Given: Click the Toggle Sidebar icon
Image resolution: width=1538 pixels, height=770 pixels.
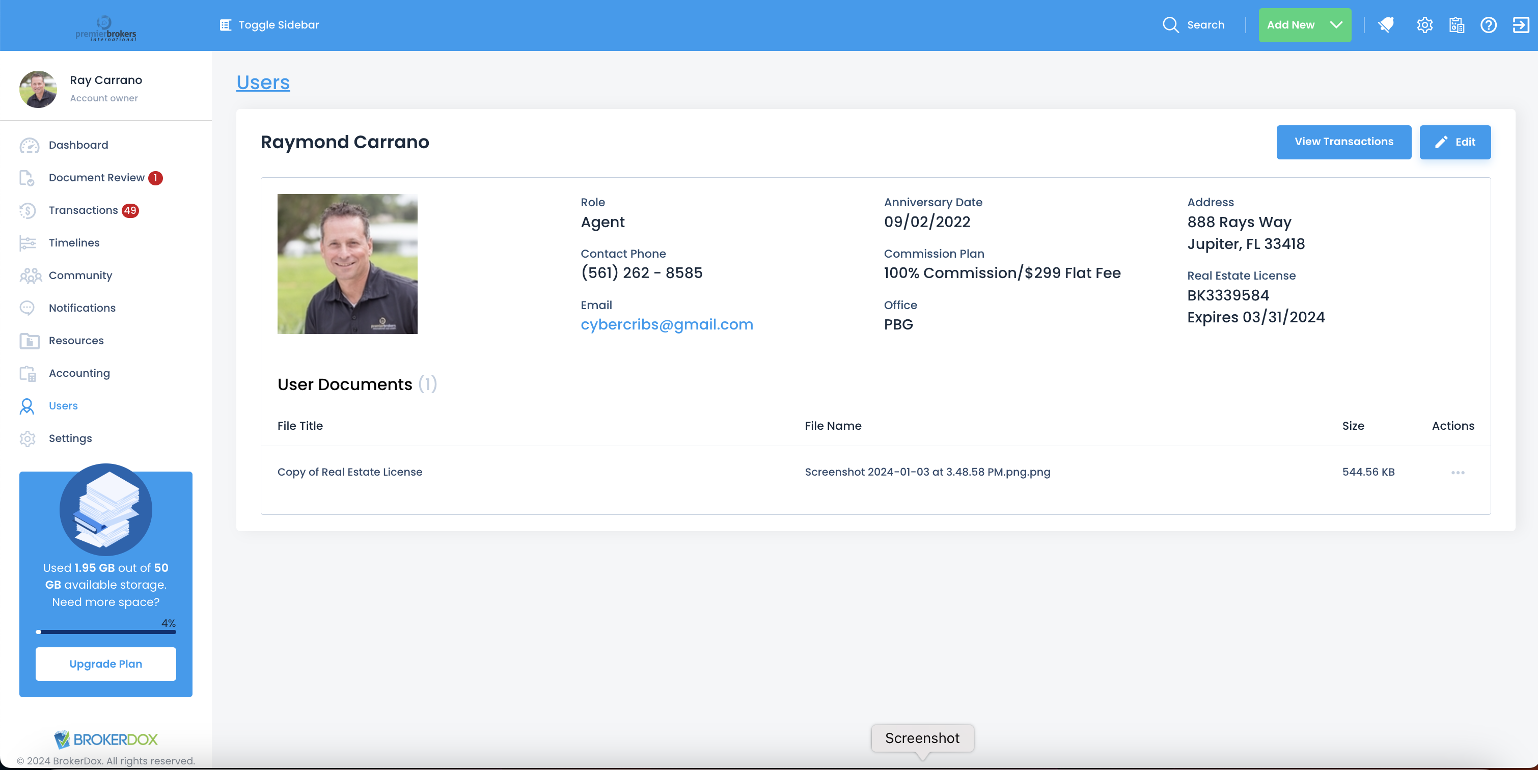Looking at the screenshot, I should (x=225, y=25).
